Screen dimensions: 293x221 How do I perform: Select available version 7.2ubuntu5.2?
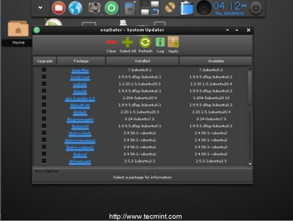click(211, 70)
